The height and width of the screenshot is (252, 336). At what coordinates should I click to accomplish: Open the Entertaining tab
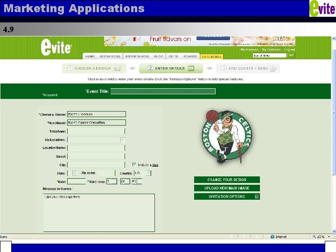tap(137, 56)
